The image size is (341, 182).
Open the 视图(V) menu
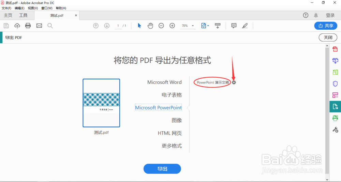click(x=33, y=8)
